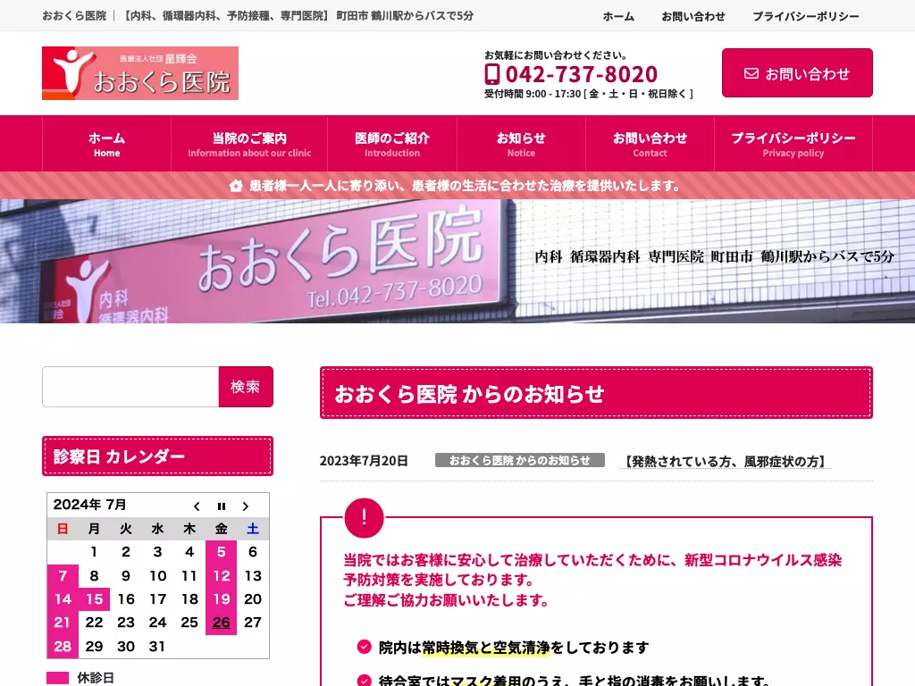
Task: Select July 5 in the calendar
Action: 222,552
